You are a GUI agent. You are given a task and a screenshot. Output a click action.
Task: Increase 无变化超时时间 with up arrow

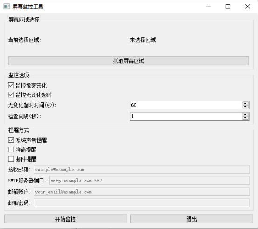(245, 103)
